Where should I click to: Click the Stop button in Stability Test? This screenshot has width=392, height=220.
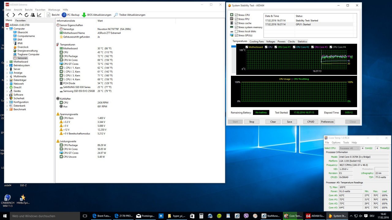point(252,122)
